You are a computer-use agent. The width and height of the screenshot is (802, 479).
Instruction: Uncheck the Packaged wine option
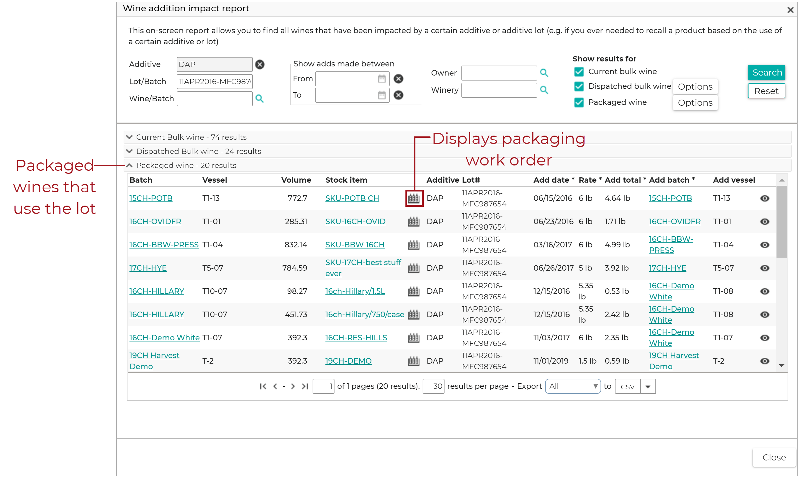click(x=579, y=102)
